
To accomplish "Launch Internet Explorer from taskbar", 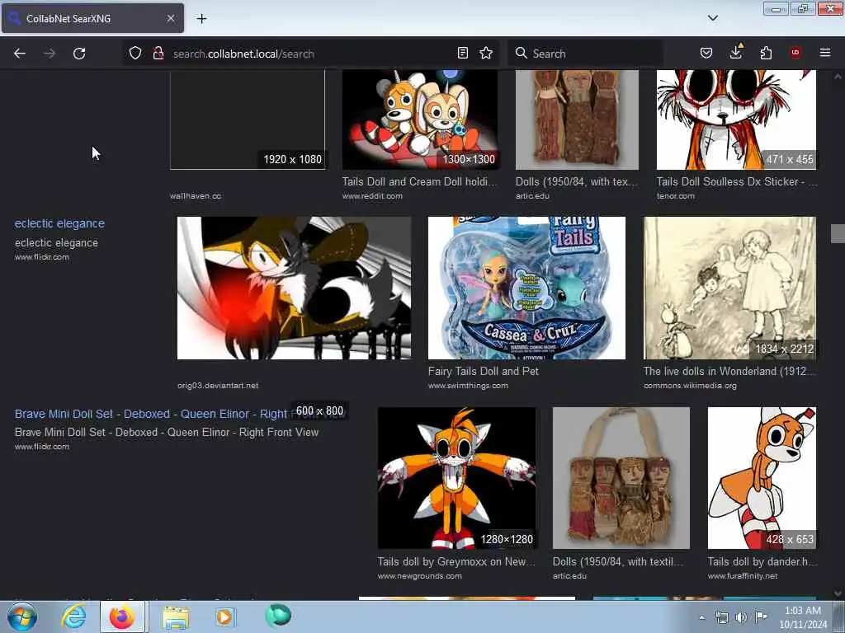I will coord(73,617).
